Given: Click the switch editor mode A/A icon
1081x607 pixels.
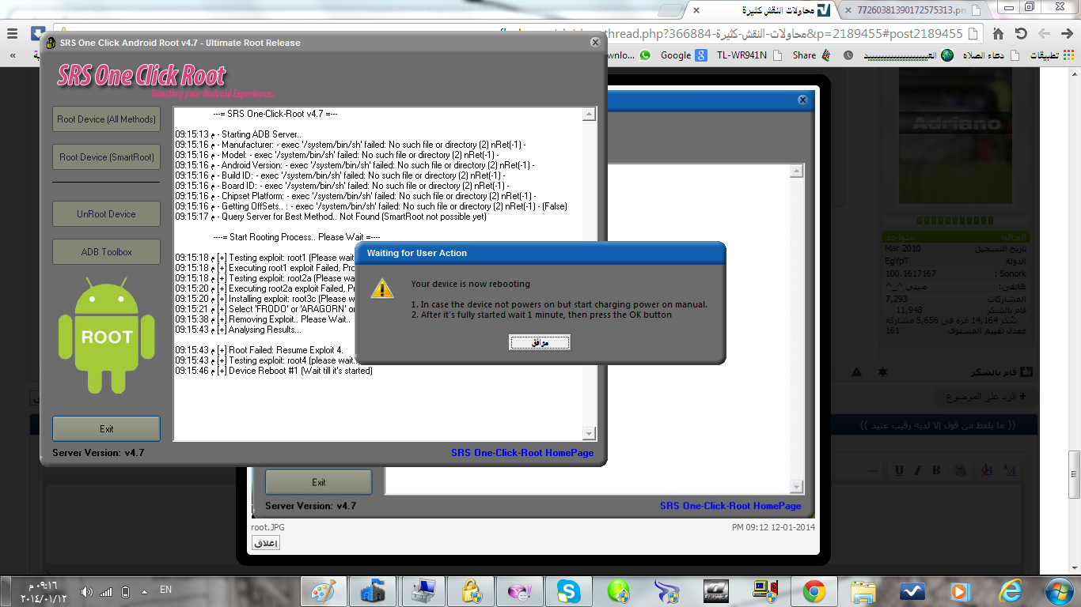Looking at the screenshot, I should click(1010, 470).
